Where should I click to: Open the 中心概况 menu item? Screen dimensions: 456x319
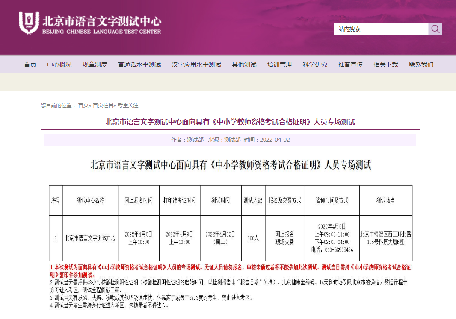(x=59, y=64)
